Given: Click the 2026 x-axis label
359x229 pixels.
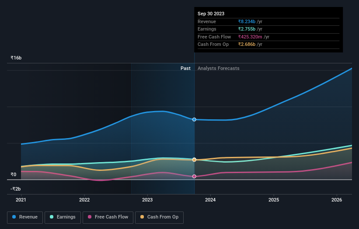Looking at the screenshot, I should [x=337, y=200].
